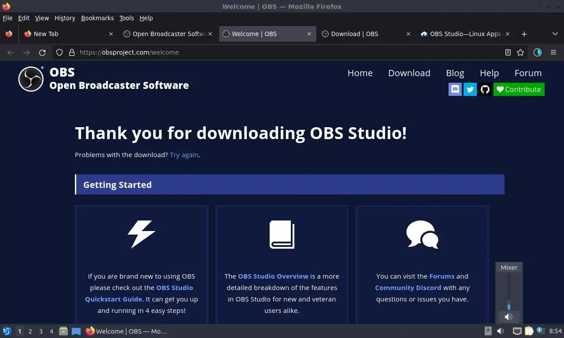The image size is (564, 338).
Task: Toggle reader view in address bar
Action: tap(508, 52)
